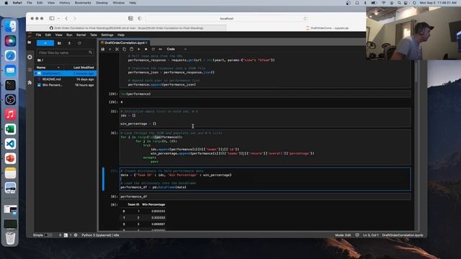
Task: Select the Win Percent... file in file list
Action: (66, 85)
